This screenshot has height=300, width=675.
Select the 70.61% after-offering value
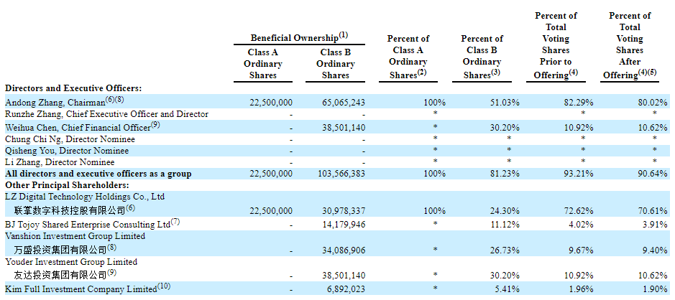click(x=654, y=211)
